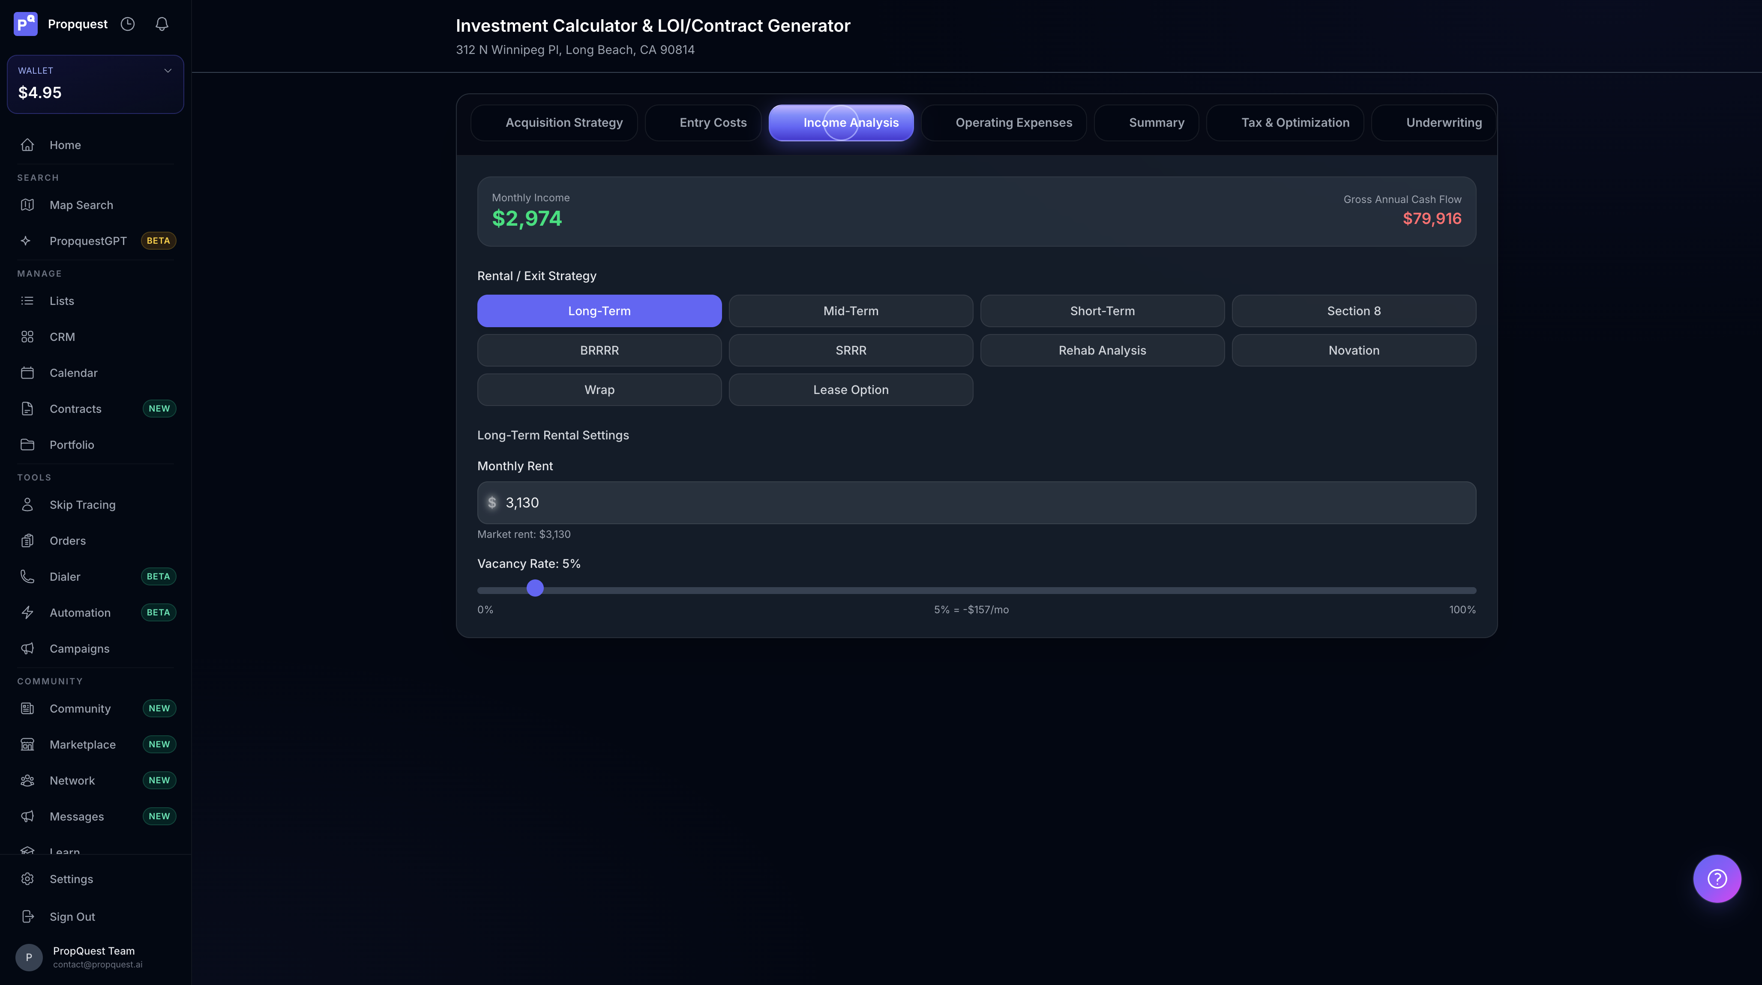Select the Short-Term rental strategy
The height and width of the screenshot is (985, 1762).
tap(1103, 311)
